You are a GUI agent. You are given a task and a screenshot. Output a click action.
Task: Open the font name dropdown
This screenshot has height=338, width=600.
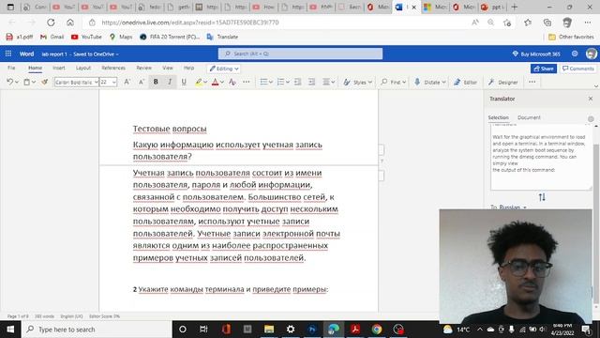pyautogui.click(x=96, y=82)
